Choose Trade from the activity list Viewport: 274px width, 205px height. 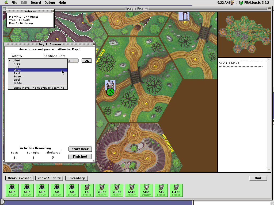[38, 83]
